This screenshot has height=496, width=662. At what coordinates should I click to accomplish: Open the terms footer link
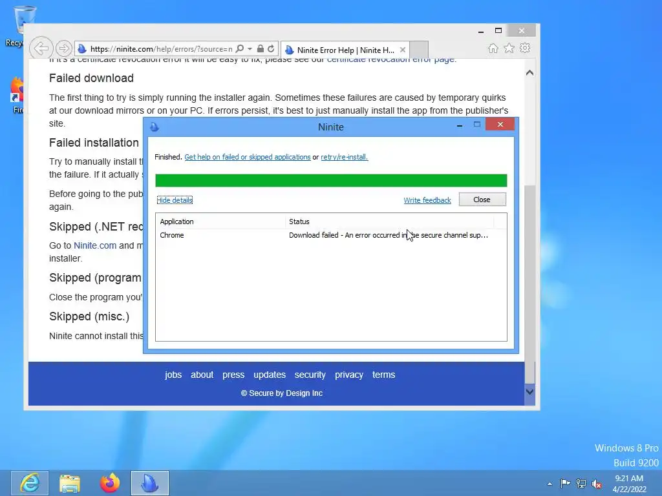pyautogui.click(x=383, y=375)
